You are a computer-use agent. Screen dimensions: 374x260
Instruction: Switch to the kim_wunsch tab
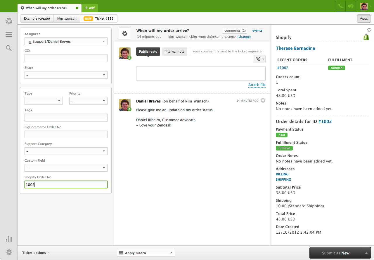pos(67,18)
